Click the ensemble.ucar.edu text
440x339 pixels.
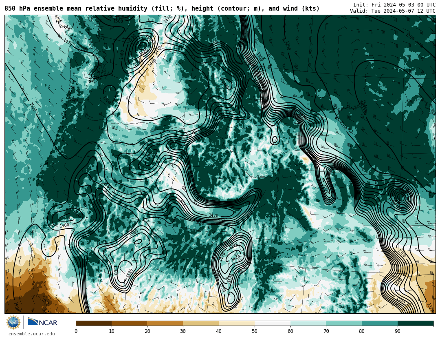pos(32,334)
